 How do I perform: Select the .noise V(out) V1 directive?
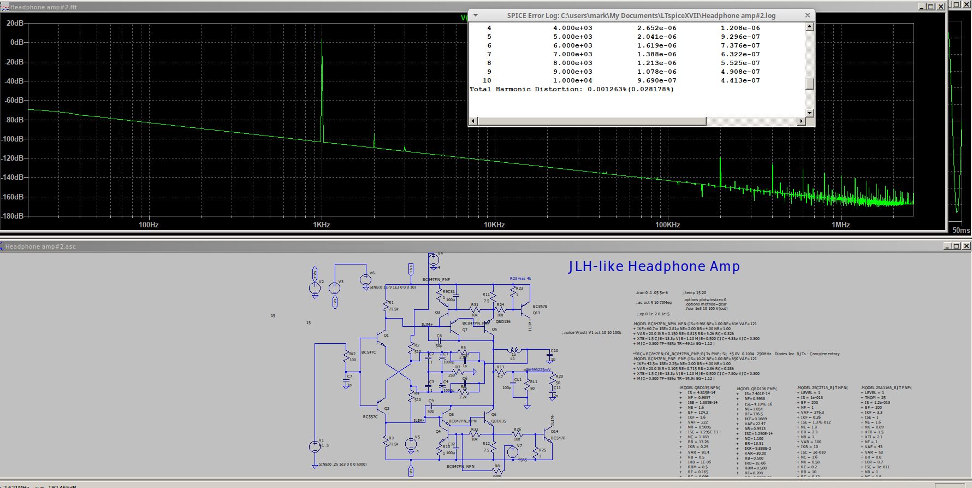click(591, 333)
